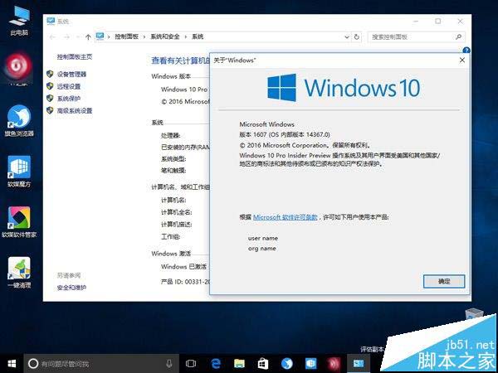498x373 pixels.
Task: Open the This PC desktop icon
Action: coord(19,19)
